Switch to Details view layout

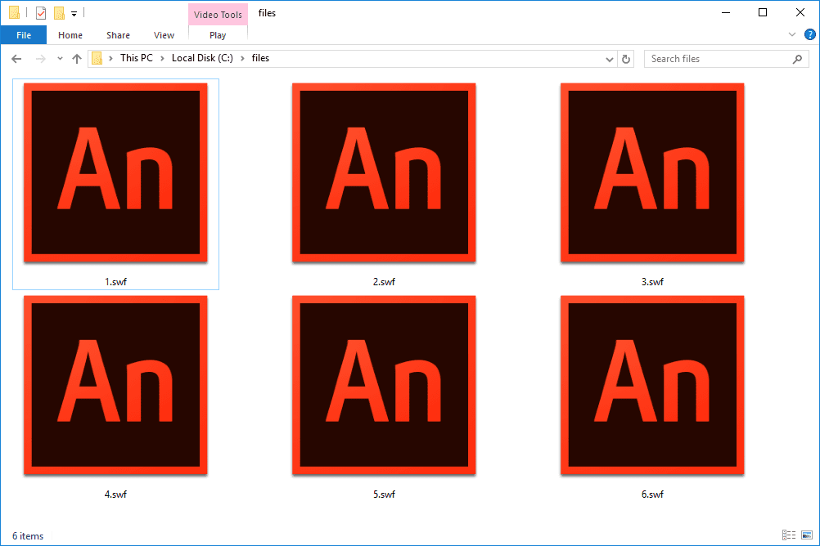point(789,535)
